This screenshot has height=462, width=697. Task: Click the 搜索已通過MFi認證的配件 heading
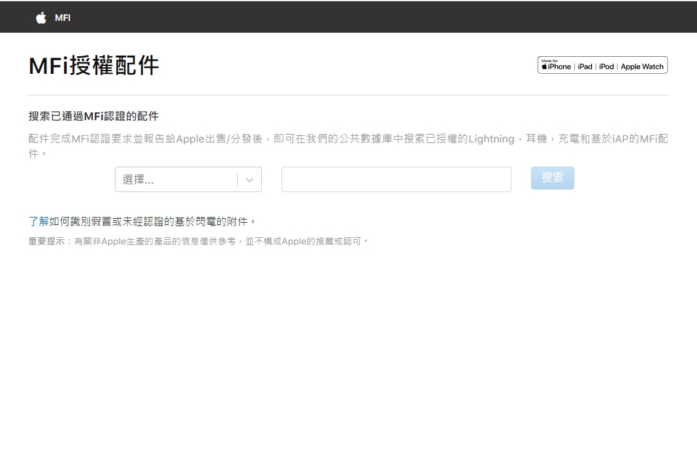pos(93,116)
